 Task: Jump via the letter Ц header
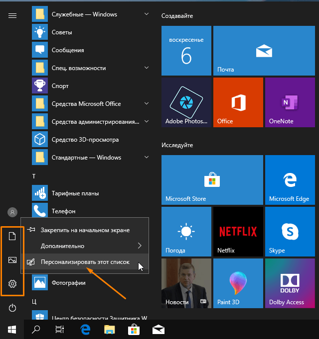34,302
